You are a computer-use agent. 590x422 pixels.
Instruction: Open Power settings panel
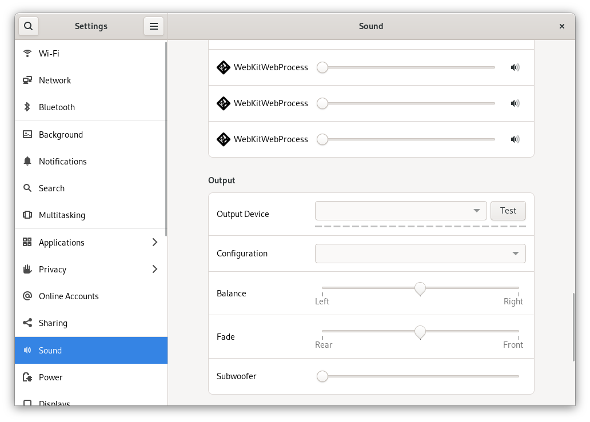click(90, 377)
